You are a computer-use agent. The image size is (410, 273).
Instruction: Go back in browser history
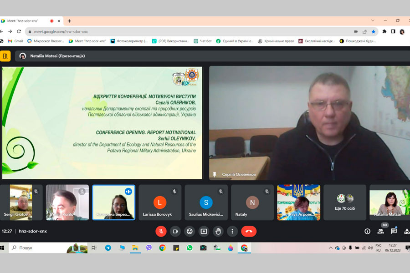(1, 31)
